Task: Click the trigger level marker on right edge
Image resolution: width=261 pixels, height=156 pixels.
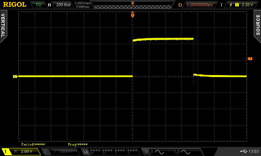Action: 250,58
